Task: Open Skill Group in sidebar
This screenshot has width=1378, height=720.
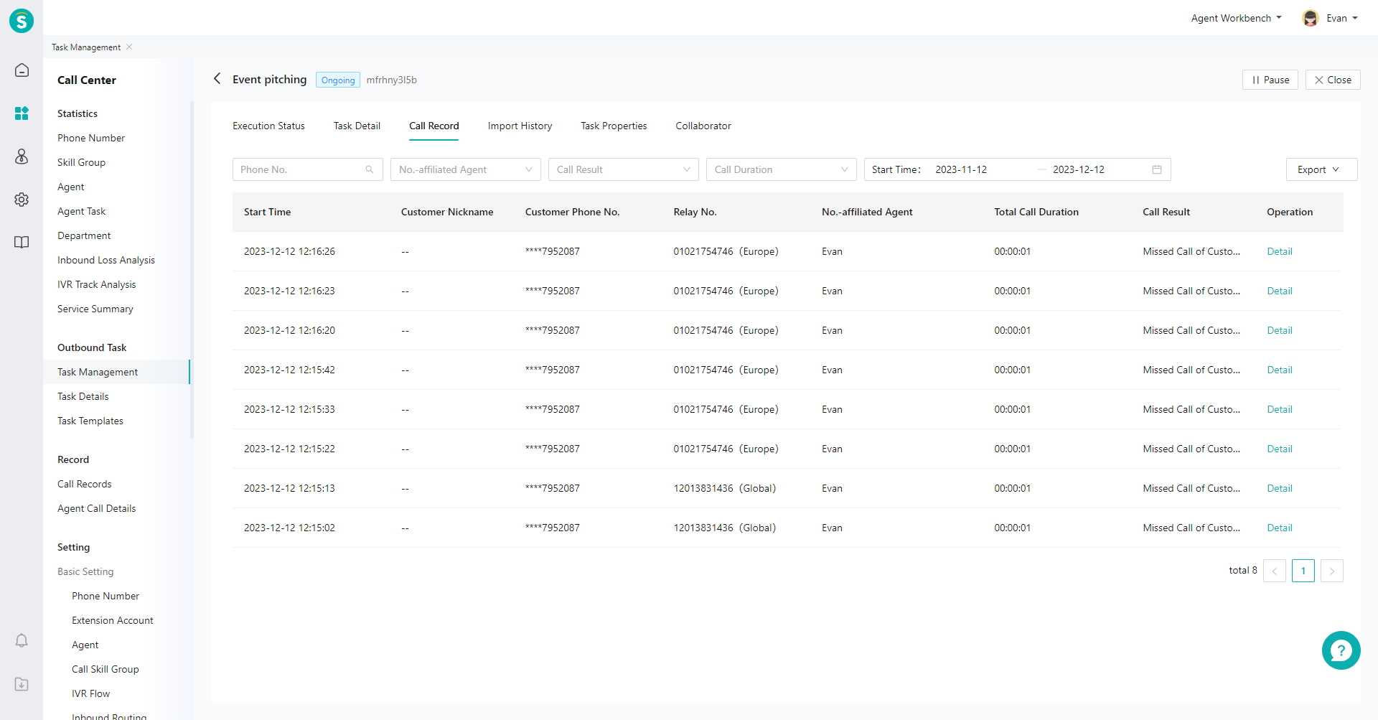Action: pyautogui.click(x=81, y=162)
